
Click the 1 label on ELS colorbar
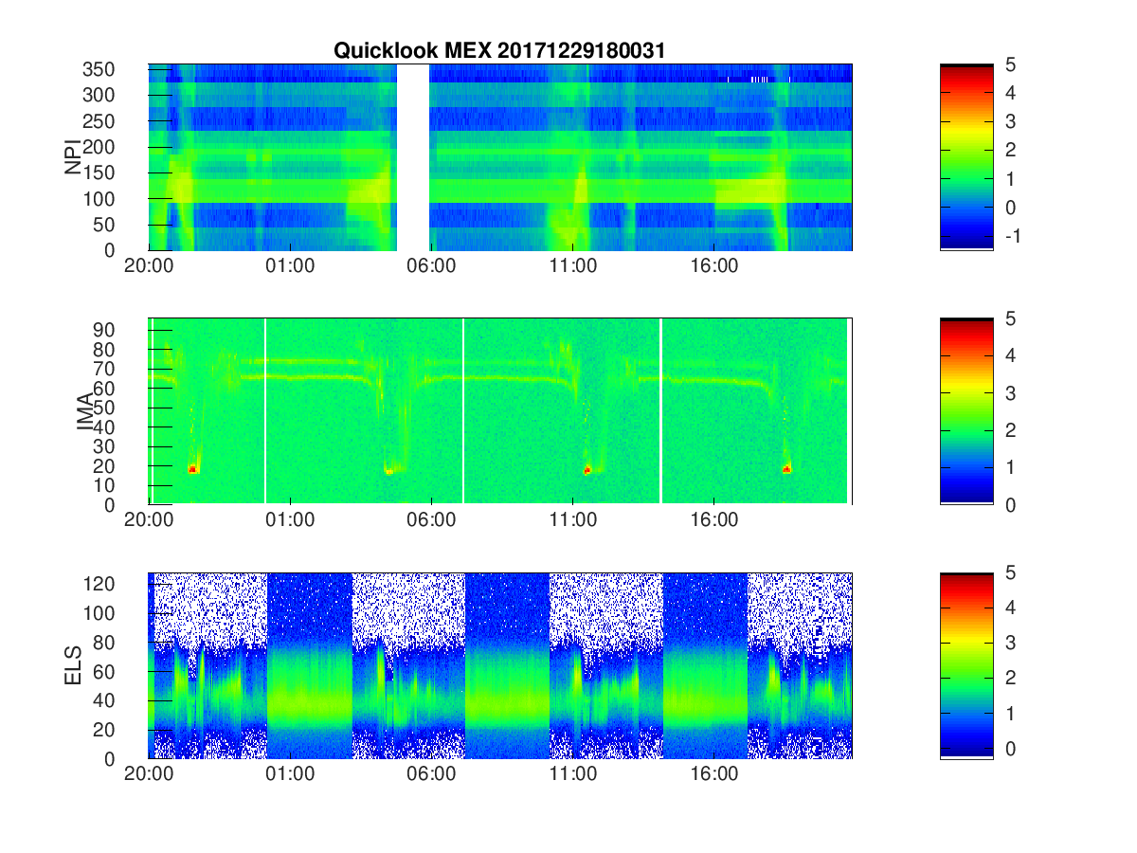(x=1009, y=713)
